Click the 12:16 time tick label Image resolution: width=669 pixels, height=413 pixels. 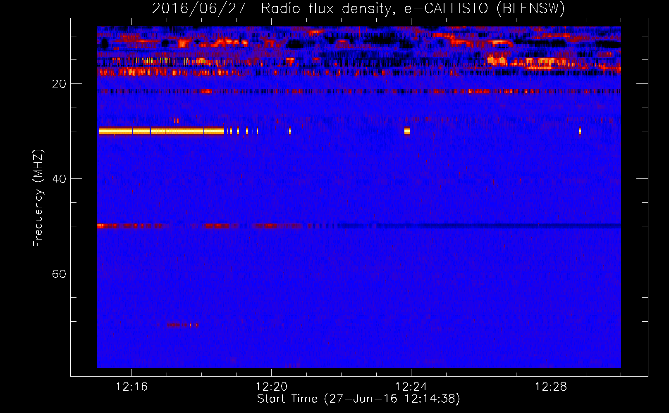tap(131, 387)
